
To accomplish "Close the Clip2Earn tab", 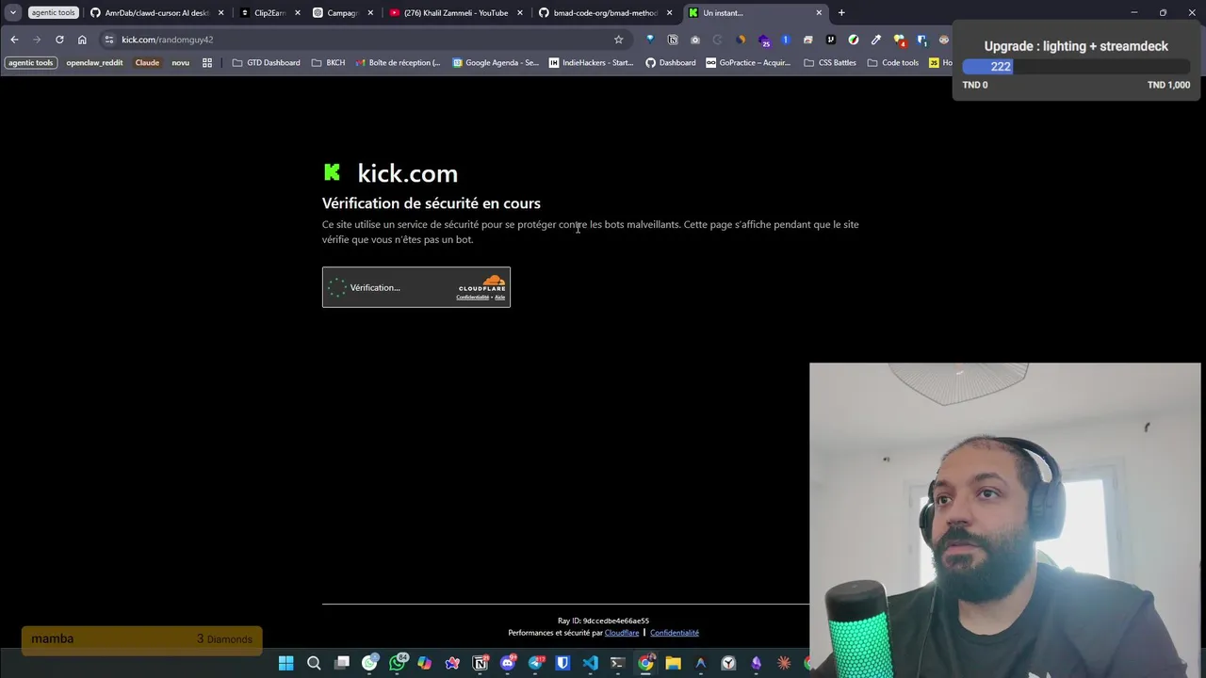I will click(x=297, y=13).
